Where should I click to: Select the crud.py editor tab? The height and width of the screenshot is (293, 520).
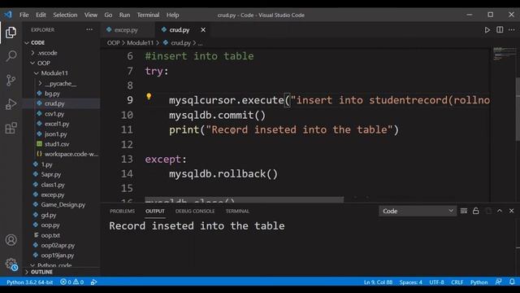click(180, 30)
